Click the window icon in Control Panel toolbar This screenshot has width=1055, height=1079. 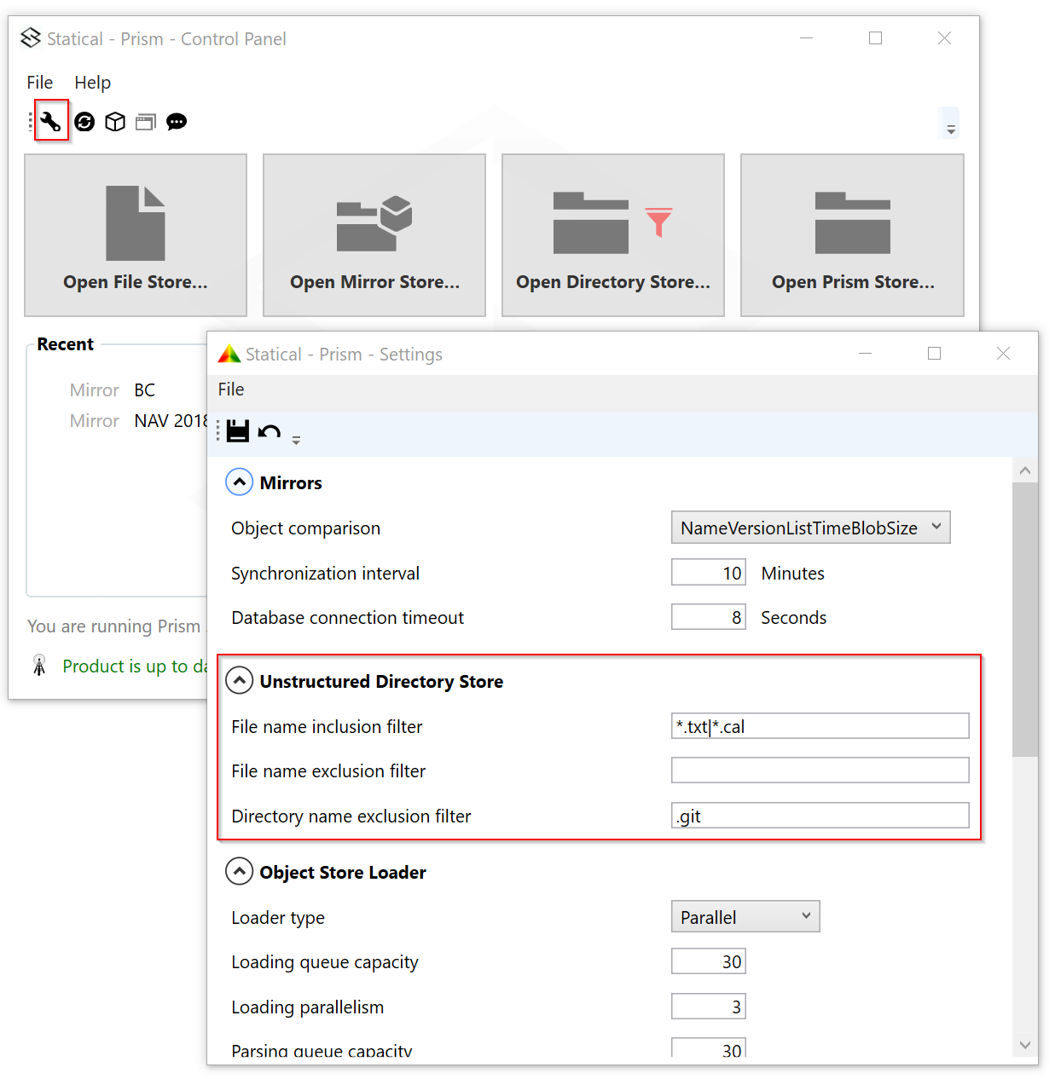(x=146, y=122)
